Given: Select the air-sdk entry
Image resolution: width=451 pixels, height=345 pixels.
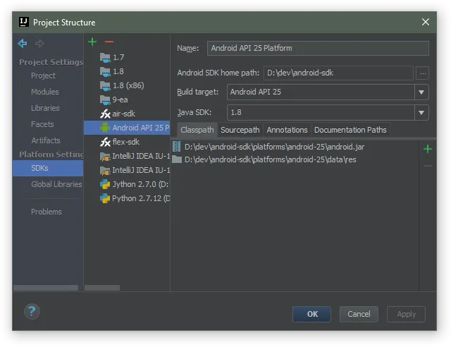Looking at the screenshot, I should pyautogui.click(x=127, y=114).
